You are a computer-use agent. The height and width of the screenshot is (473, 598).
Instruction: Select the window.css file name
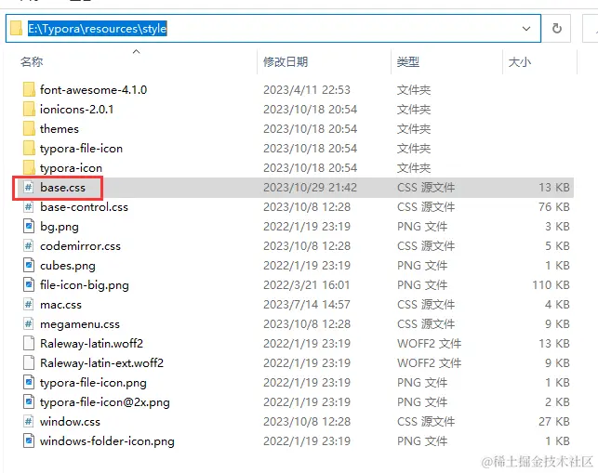tap(70, 421)
